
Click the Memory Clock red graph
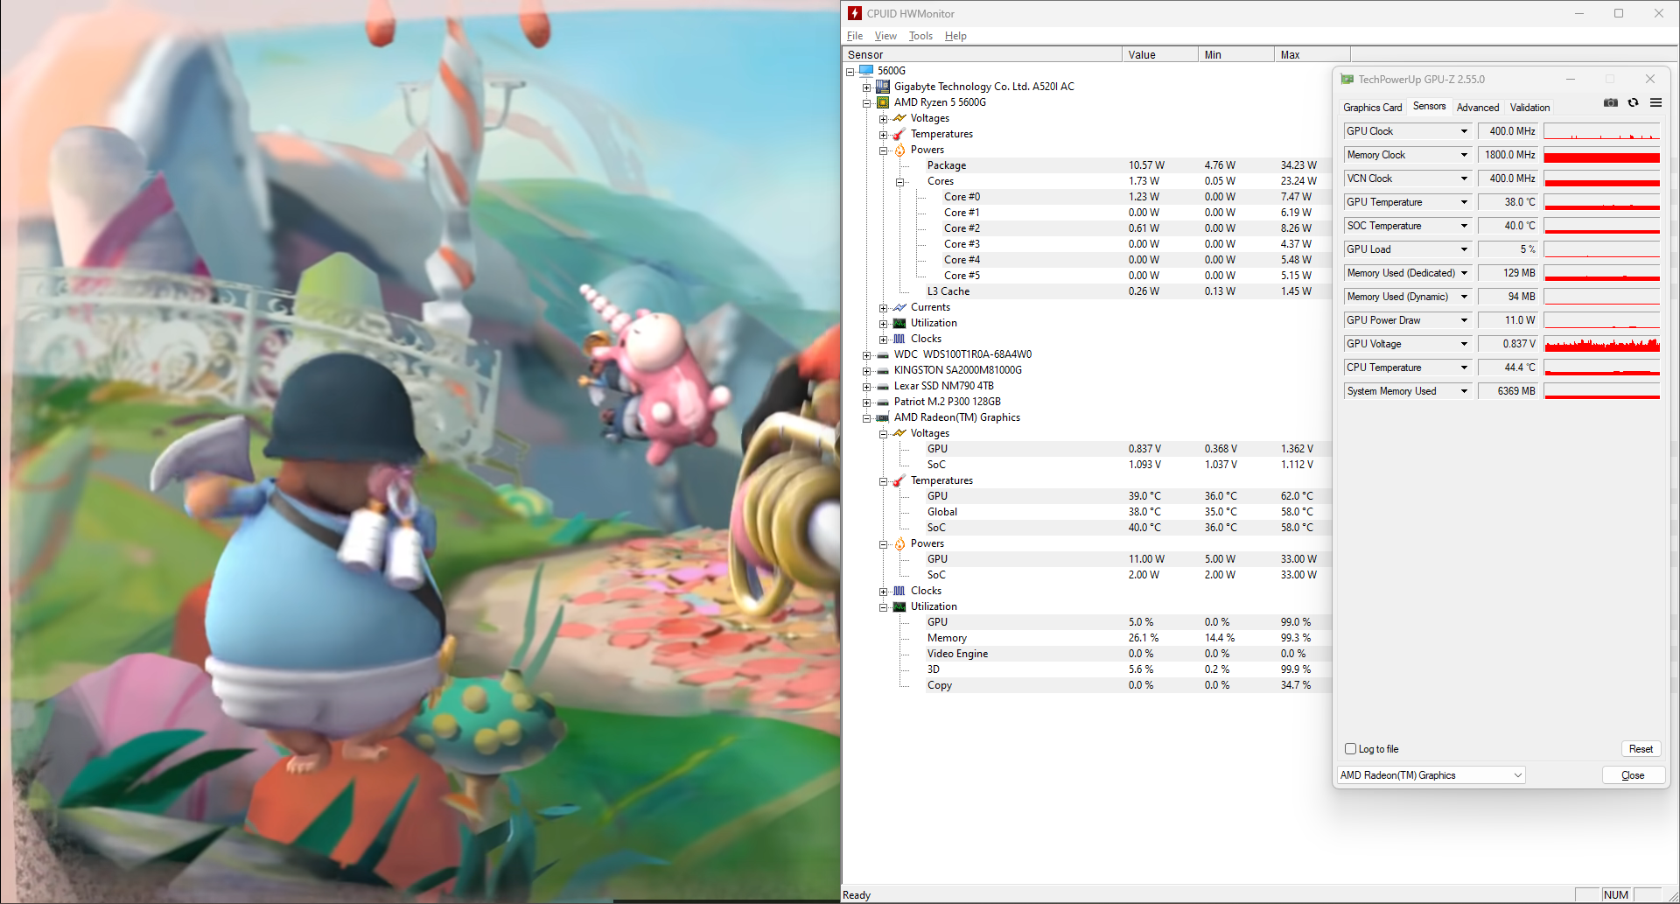1602,155
